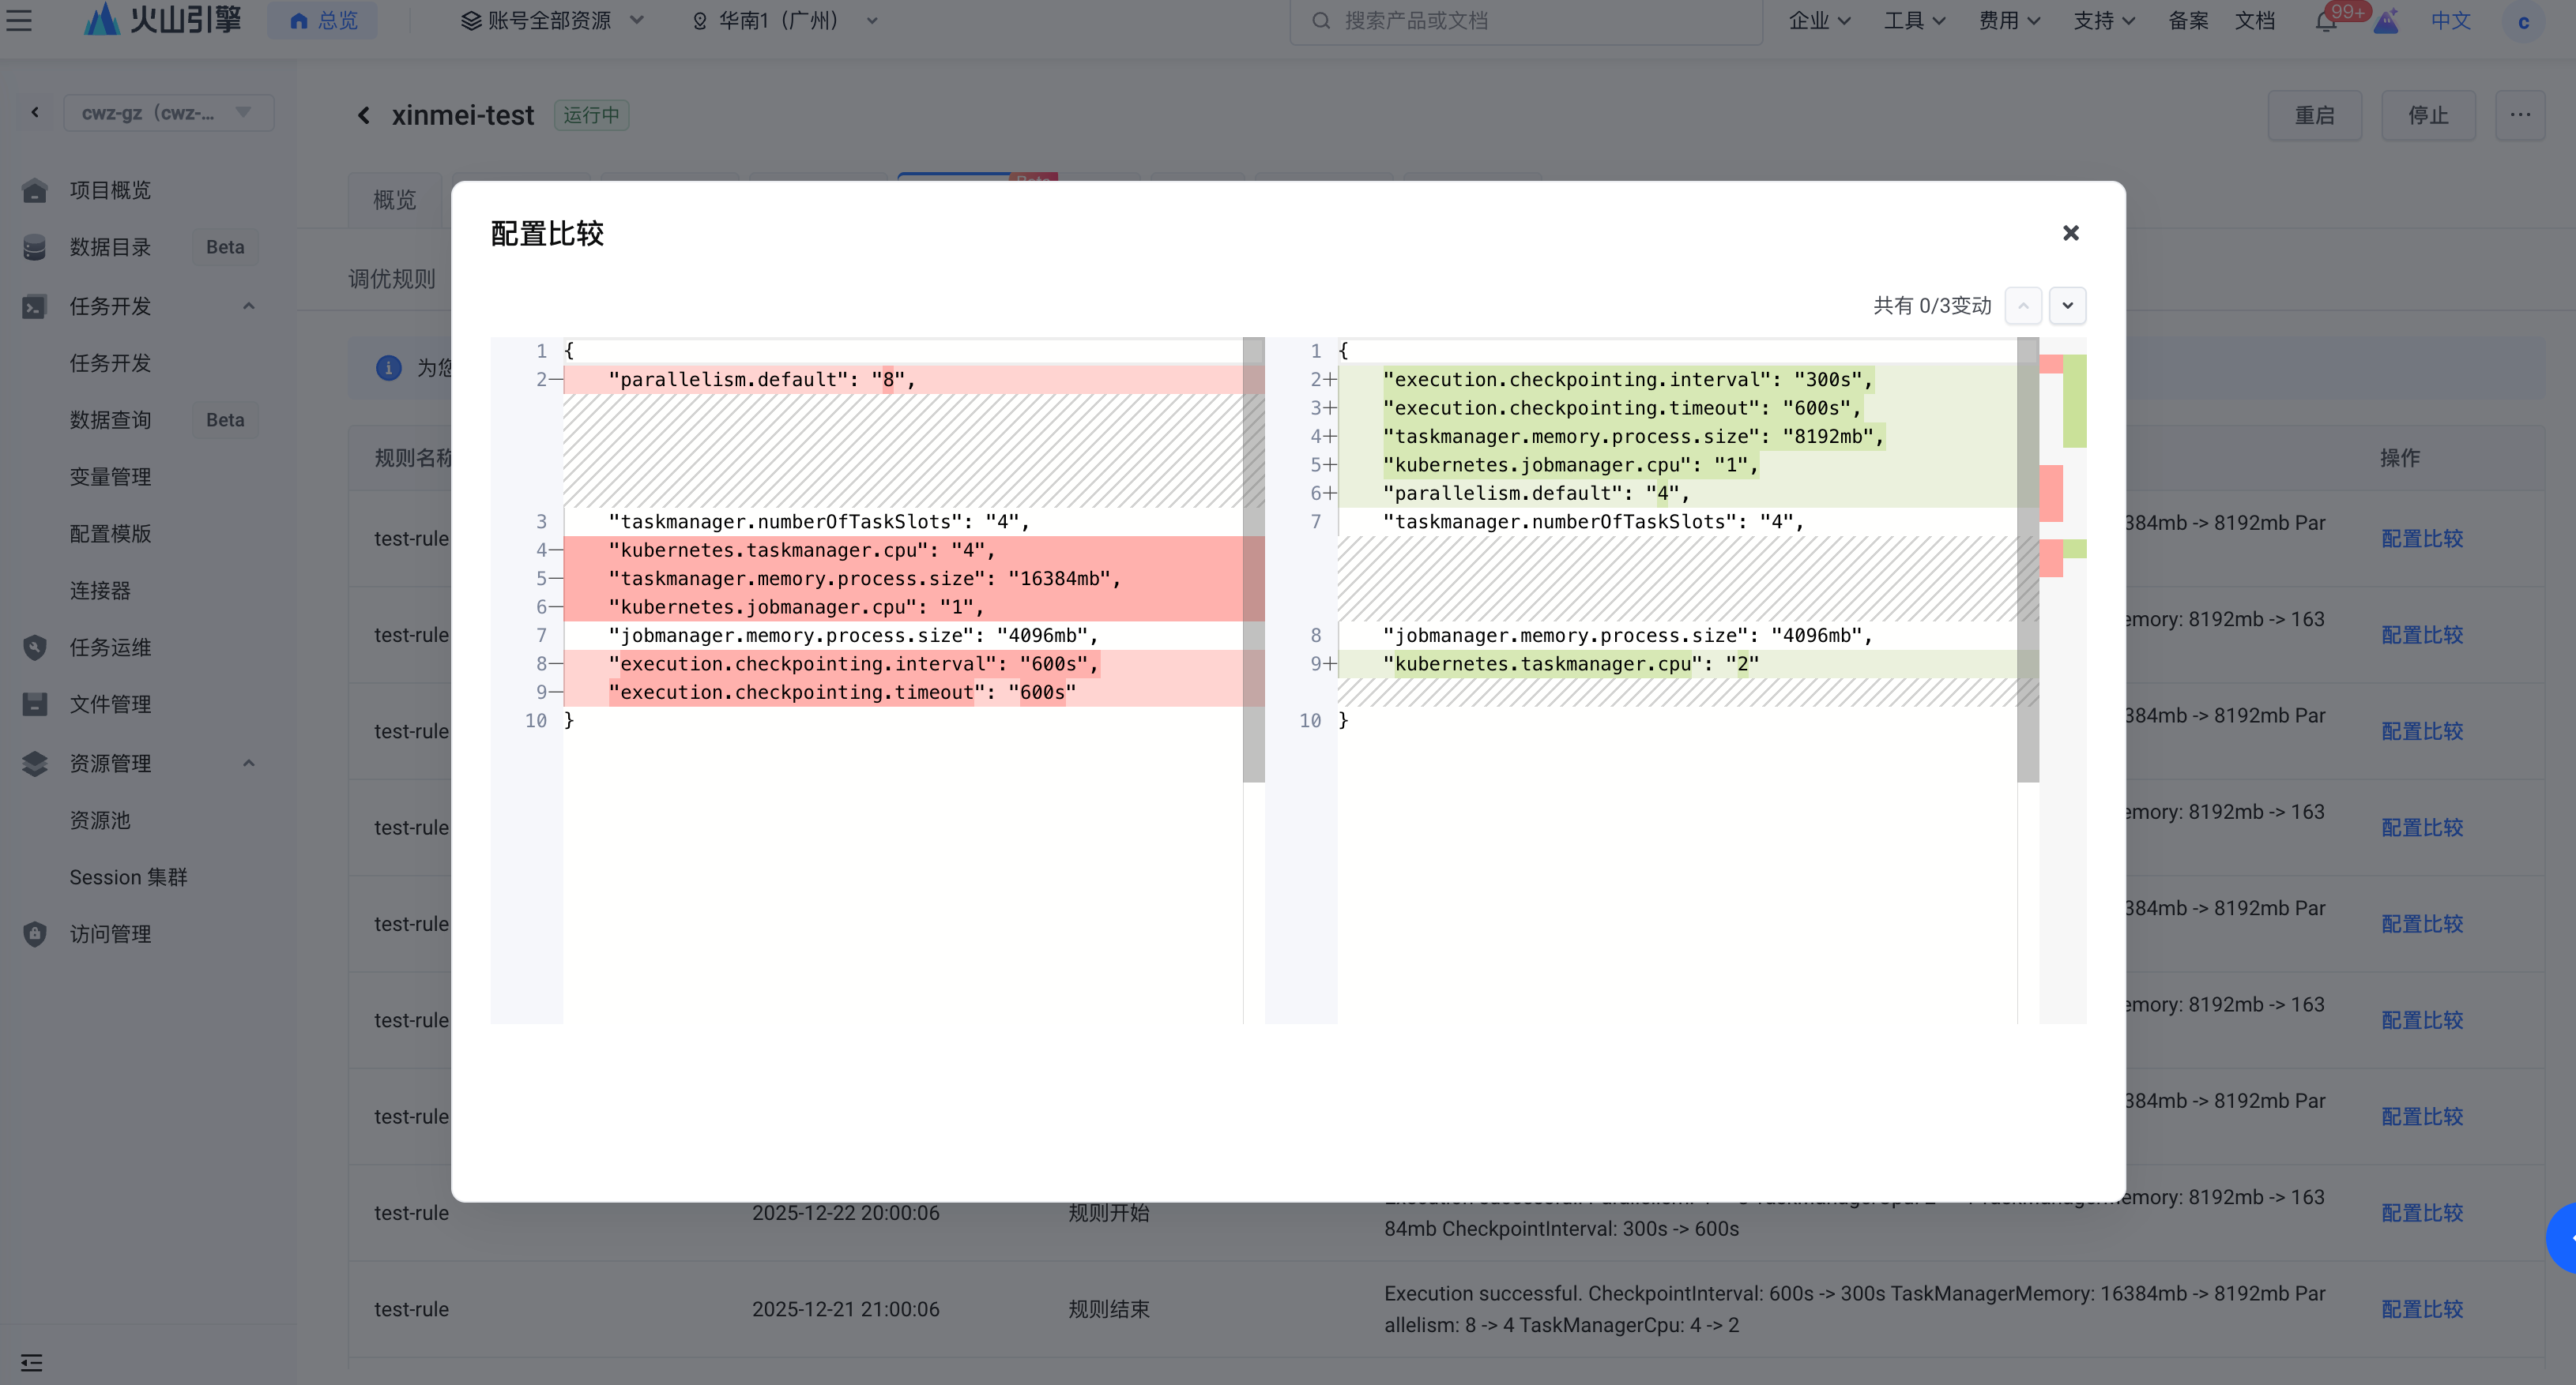The height and width of the screenshot is (1385, 2576).
Task: Click the 项目概览 home icon in sidebar
Action: click(x=35, y=190)
